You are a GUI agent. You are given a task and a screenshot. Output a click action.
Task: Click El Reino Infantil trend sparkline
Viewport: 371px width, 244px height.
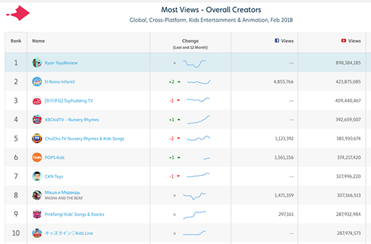pos(199,82)
